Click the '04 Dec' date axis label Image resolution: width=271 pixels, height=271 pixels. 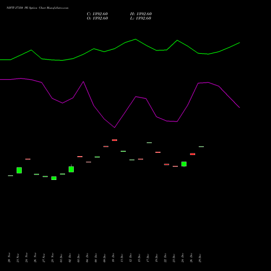[x=87, y=257]
